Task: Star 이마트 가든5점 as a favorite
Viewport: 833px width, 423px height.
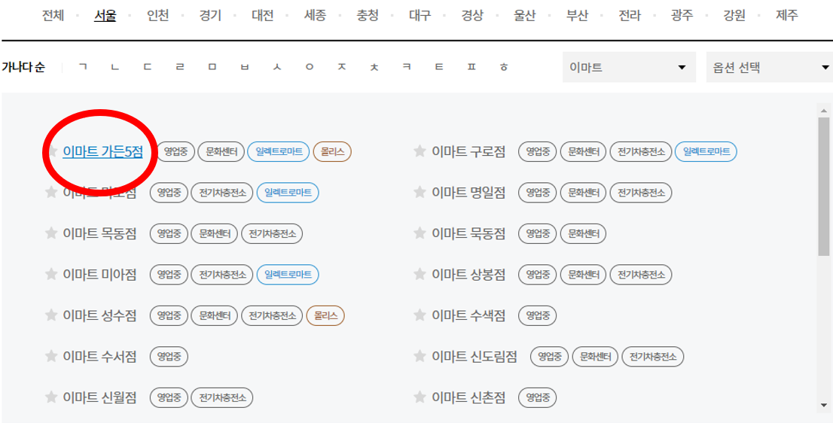Action: [x=52, y=151]
